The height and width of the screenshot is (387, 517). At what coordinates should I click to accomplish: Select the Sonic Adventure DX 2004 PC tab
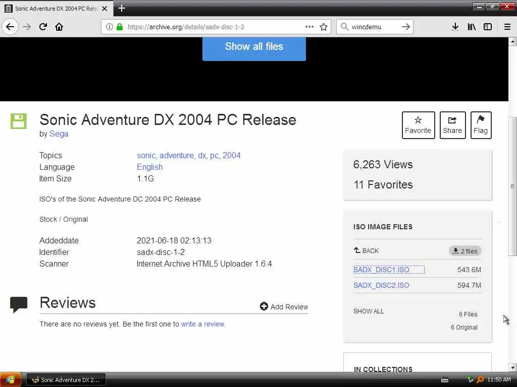pos(56,9)
